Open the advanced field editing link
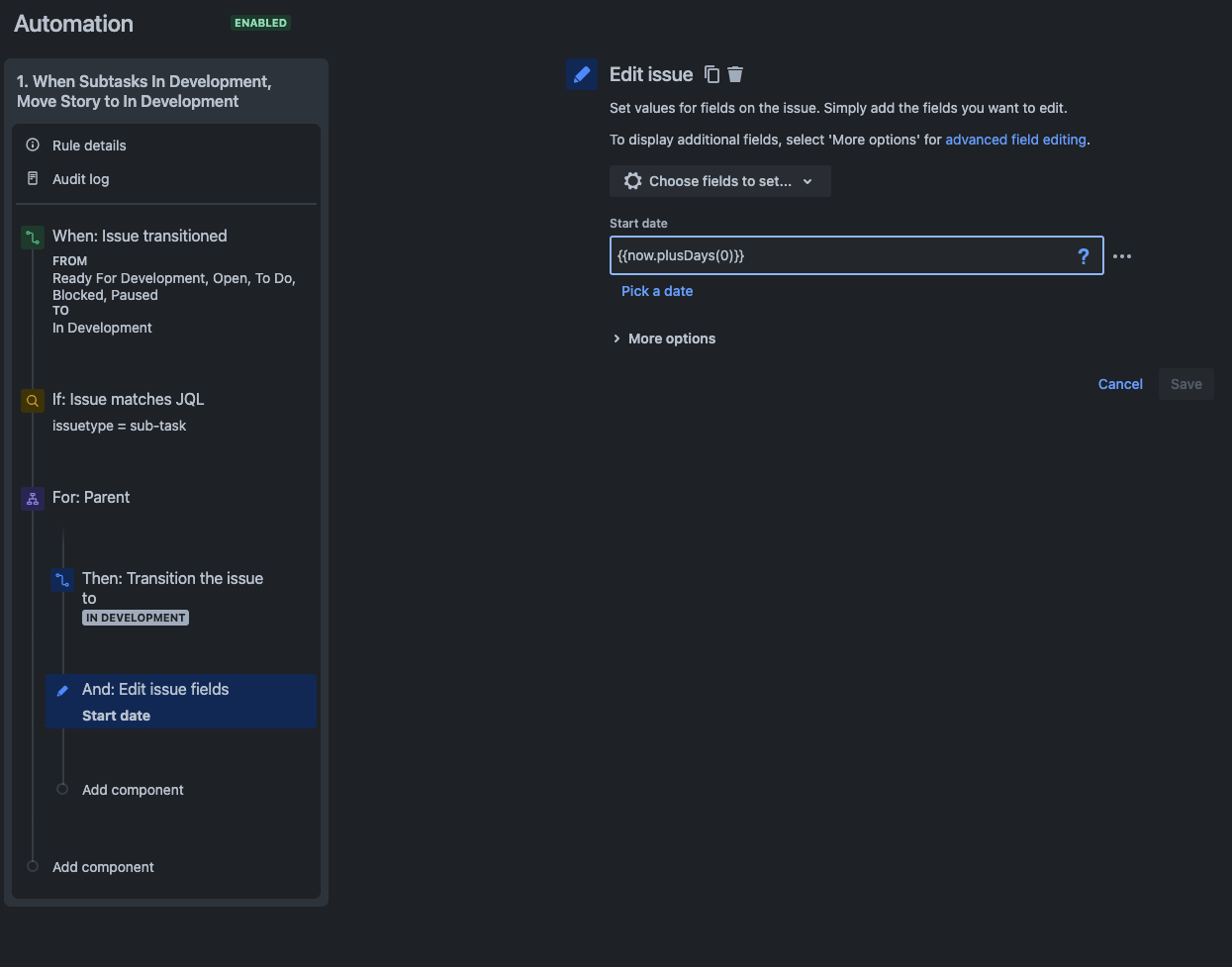This screenshot has height=967, width=1232. click(1015, 140)
